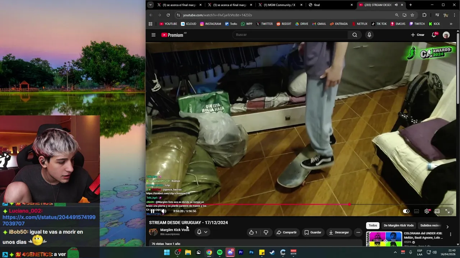
Task: Bookmark this page with star icon
Action: pyautogui.click(x=412, y=15)
